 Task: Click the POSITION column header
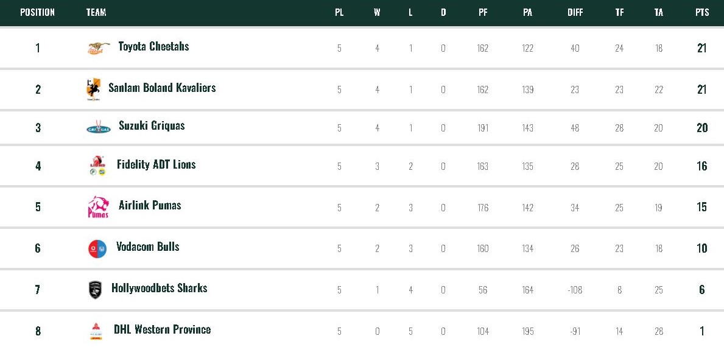[x=38, y=12]
